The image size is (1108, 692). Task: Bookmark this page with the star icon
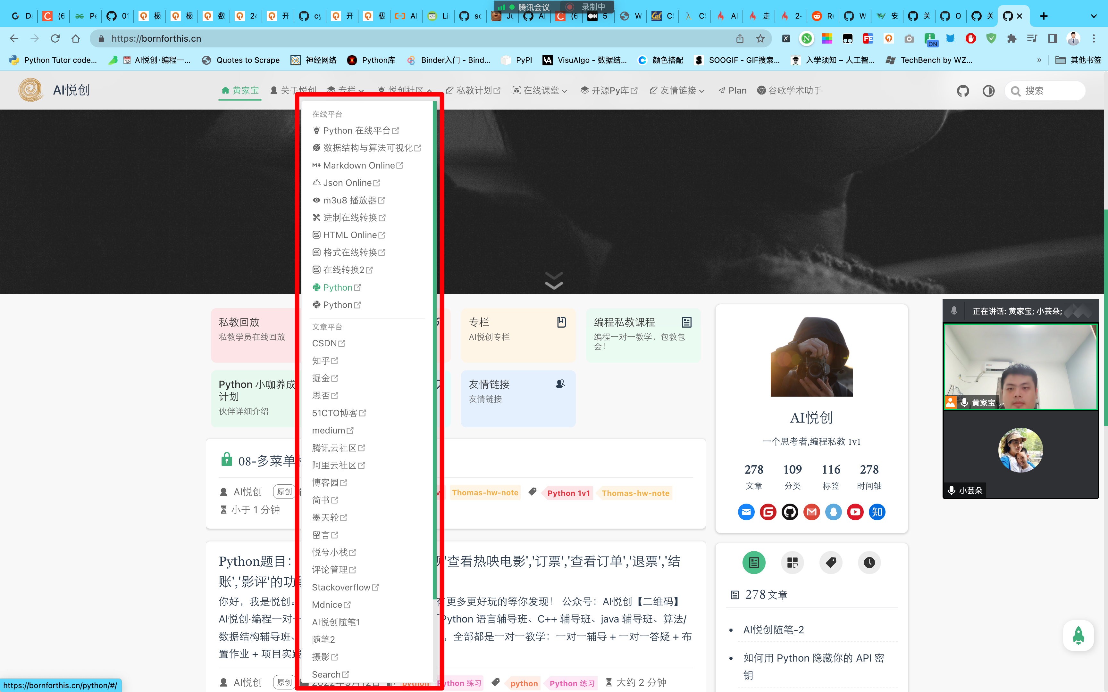pos(760,38)
